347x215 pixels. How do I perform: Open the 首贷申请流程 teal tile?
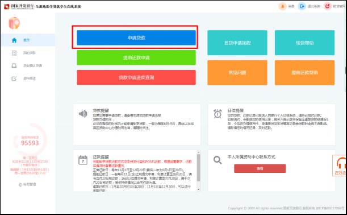237,43
